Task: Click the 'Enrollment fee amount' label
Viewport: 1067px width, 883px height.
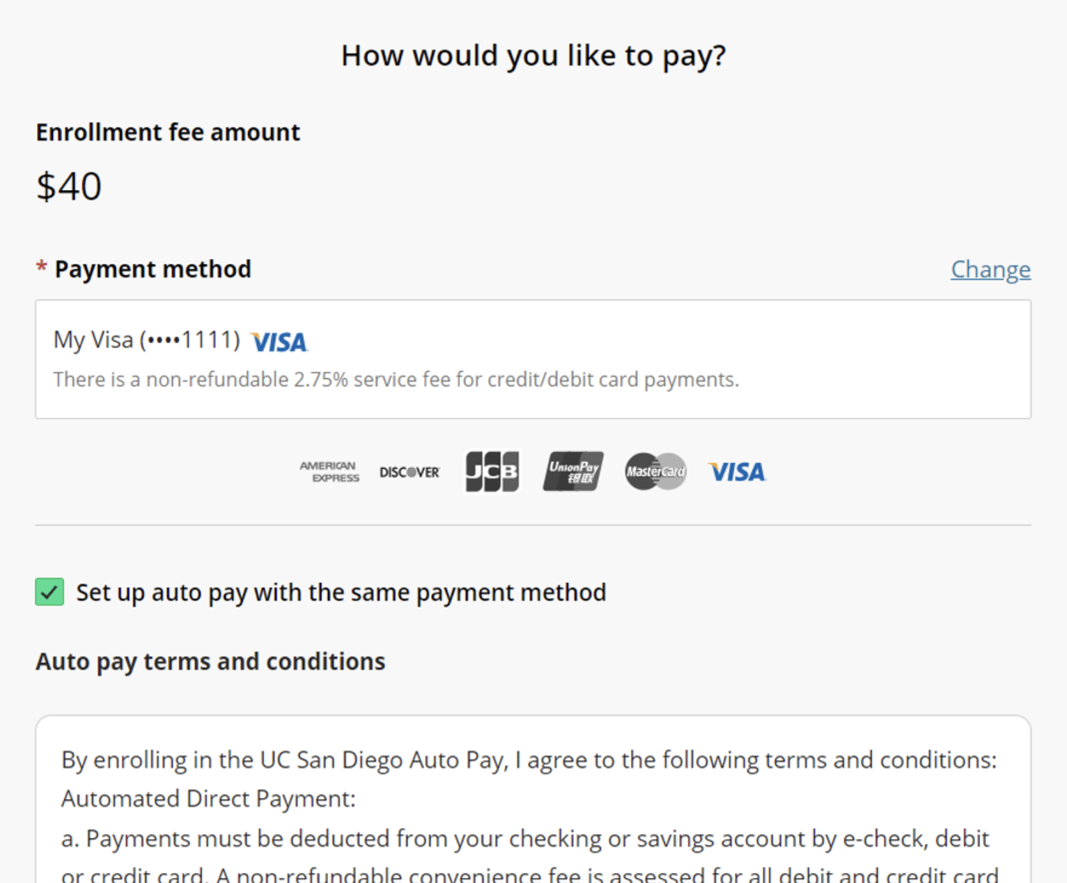Action: pos(168,132)
